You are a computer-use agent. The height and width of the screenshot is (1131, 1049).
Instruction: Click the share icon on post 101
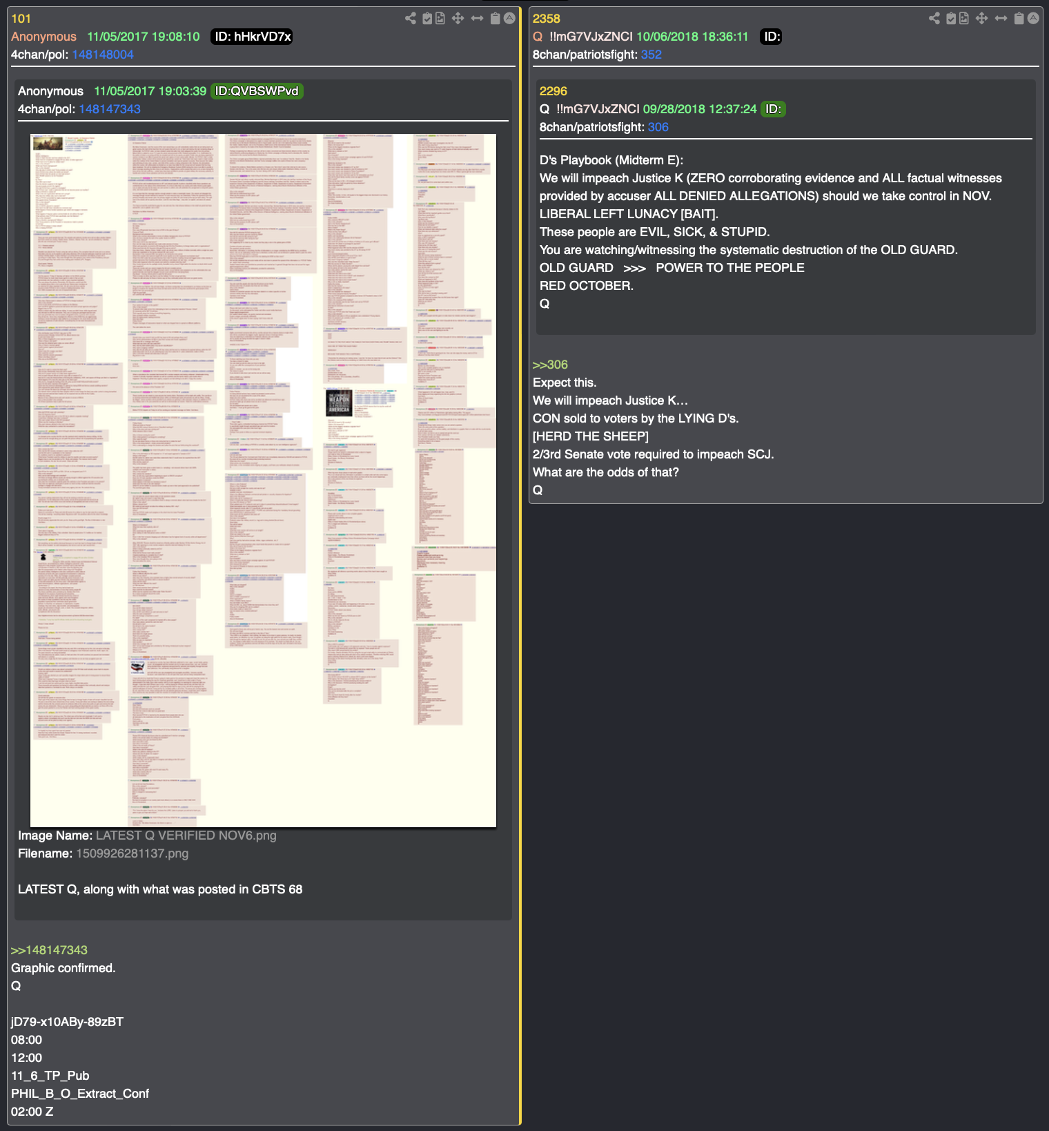pos(411,19)
